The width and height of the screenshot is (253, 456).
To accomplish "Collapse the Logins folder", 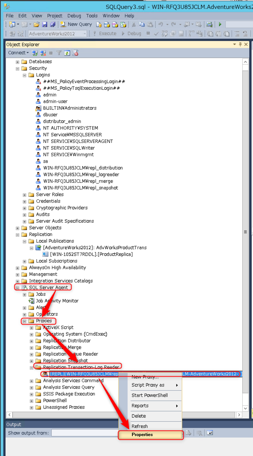I will (x=25, y=75).
